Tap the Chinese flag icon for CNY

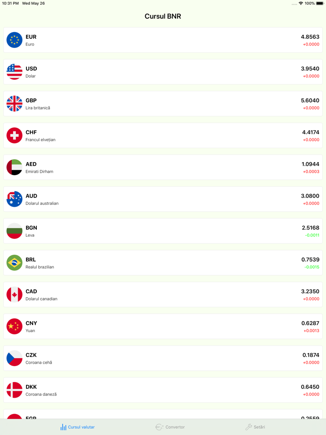tap(14, 326)
